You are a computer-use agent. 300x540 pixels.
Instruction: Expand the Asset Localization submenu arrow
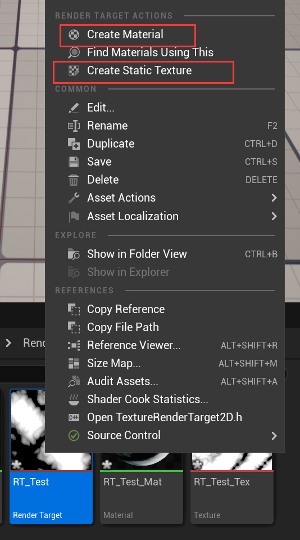[274, 216]
